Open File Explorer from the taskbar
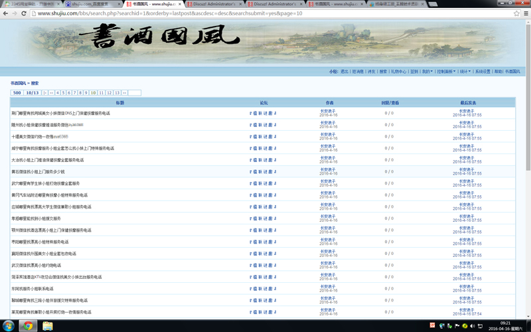Screen dimensions: 531x332 coord(47,325)
